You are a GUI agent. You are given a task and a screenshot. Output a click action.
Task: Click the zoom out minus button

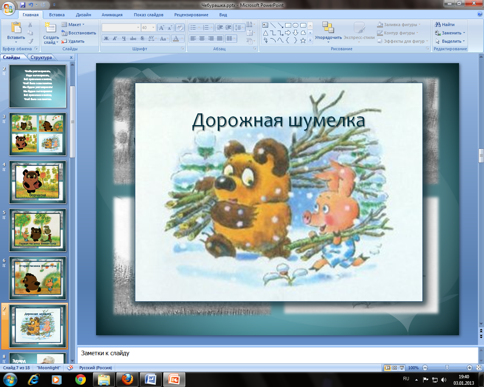[x=425, y=368]
